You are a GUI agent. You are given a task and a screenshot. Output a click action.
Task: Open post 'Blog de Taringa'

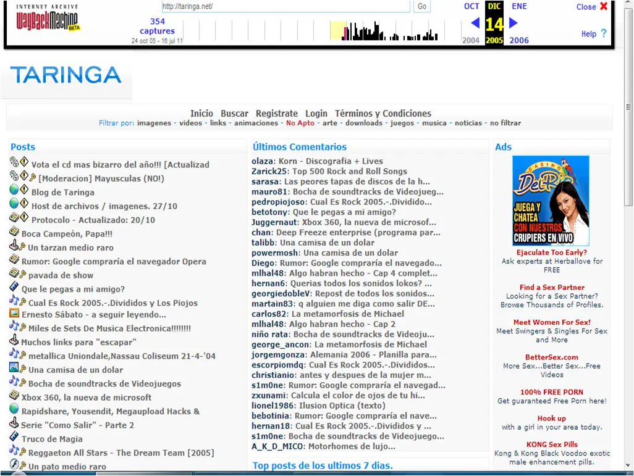pyautogui.click(x=62, y=193)
